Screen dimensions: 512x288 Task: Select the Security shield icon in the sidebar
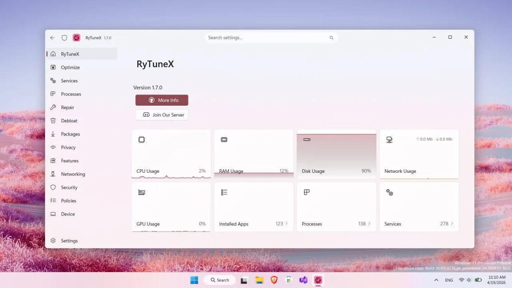pos(53,188)
